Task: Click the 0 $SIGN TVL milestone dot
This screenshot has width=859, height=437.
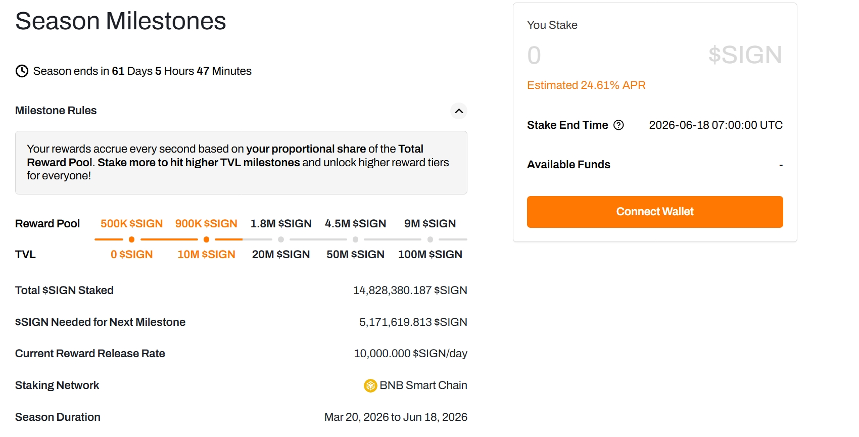Action: 132,239
